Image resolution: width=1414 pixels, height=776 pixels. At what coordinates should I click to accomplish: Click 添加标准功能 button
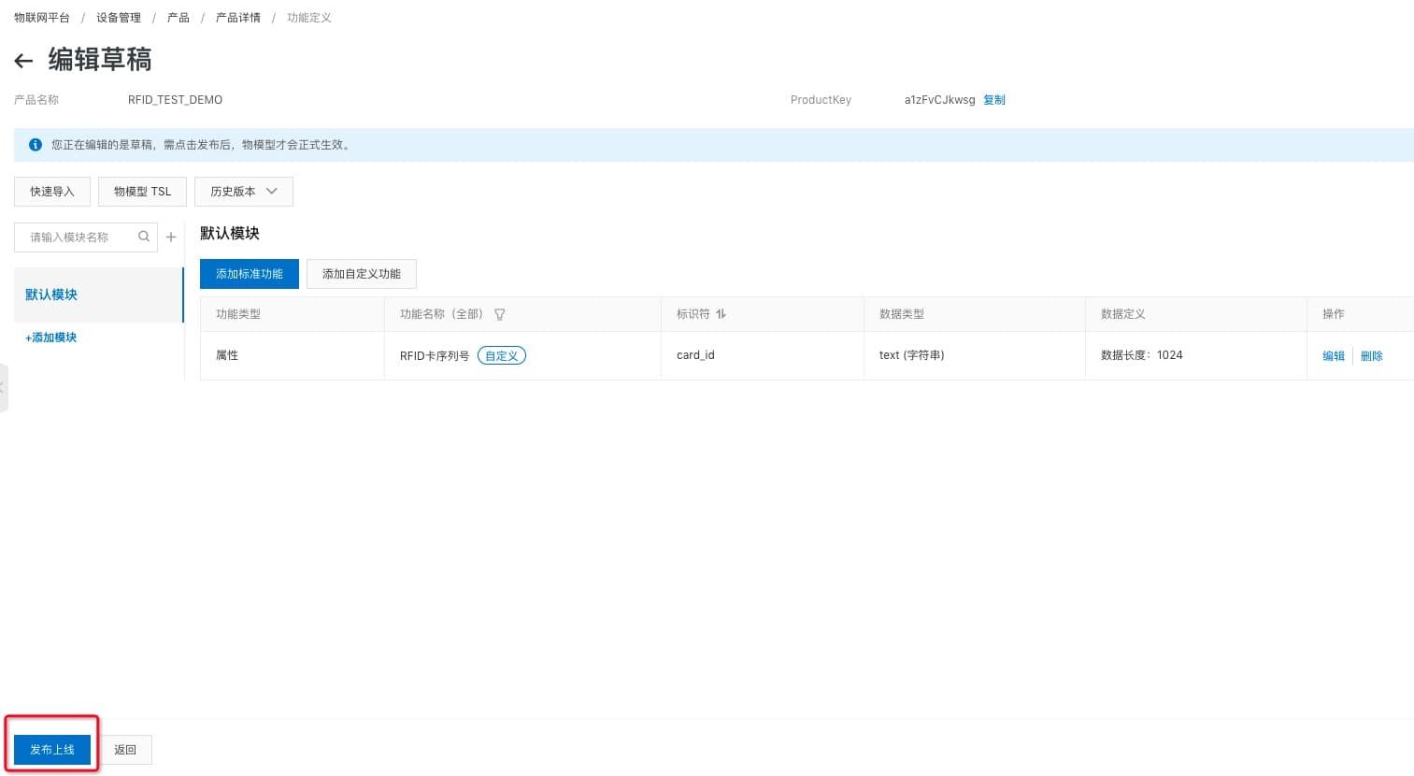tap(250, 274)
